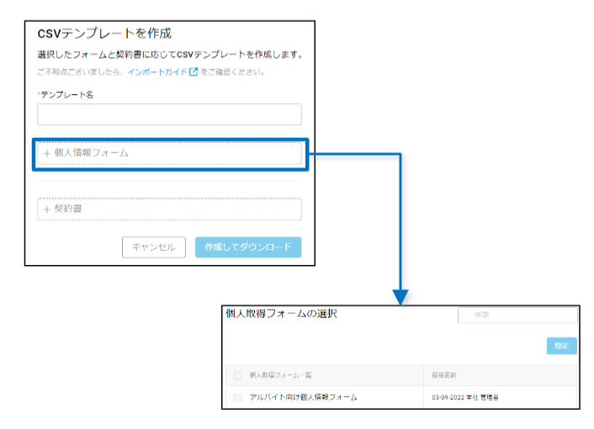Click the search field in form selection dialog
594x429 pixels.
(517, 315)
